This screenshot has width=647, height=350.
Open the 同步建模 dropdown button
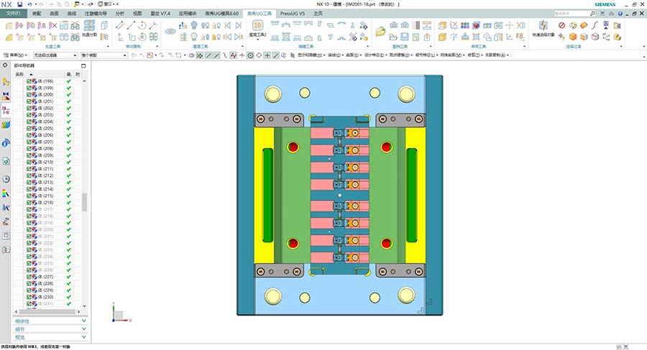coord(400,55)
